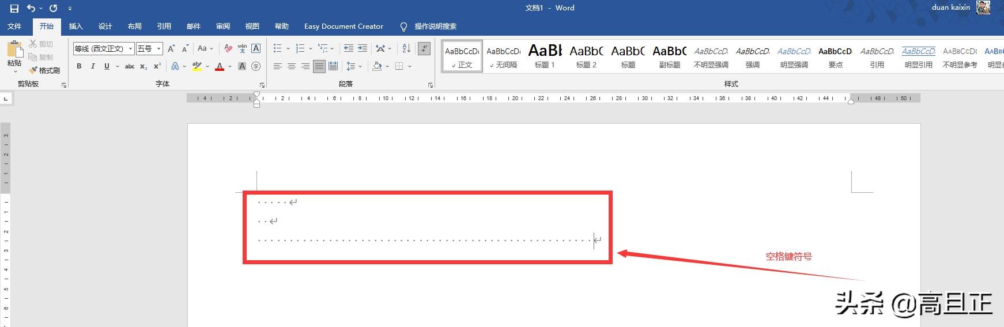This screenshot has height=327, width=1004.
Task: Click the Paste clipboard icon
Action: (14, 49)
